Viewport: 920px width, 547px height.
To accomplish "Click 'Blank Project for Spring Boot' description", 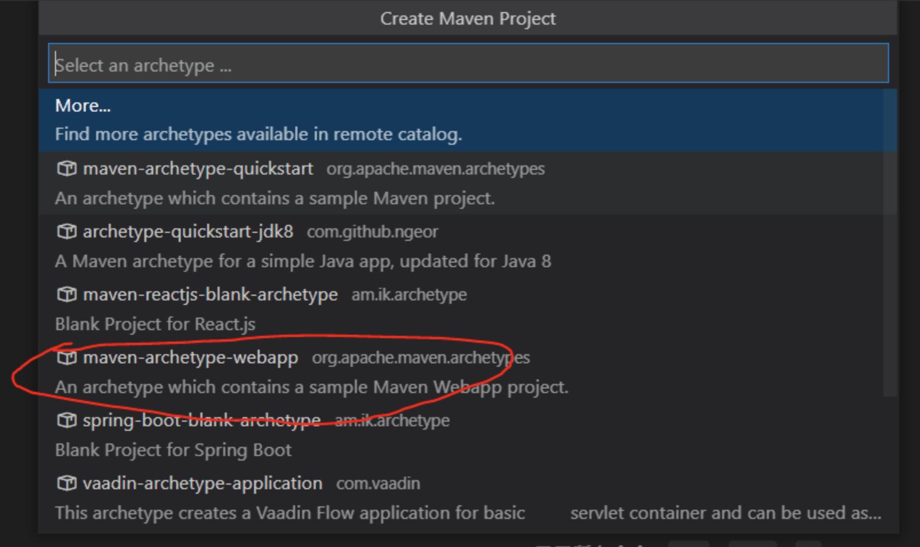I will [173, 450].
